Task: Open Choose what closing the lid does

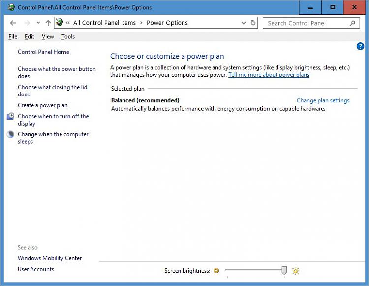Action: click(53, 91)
